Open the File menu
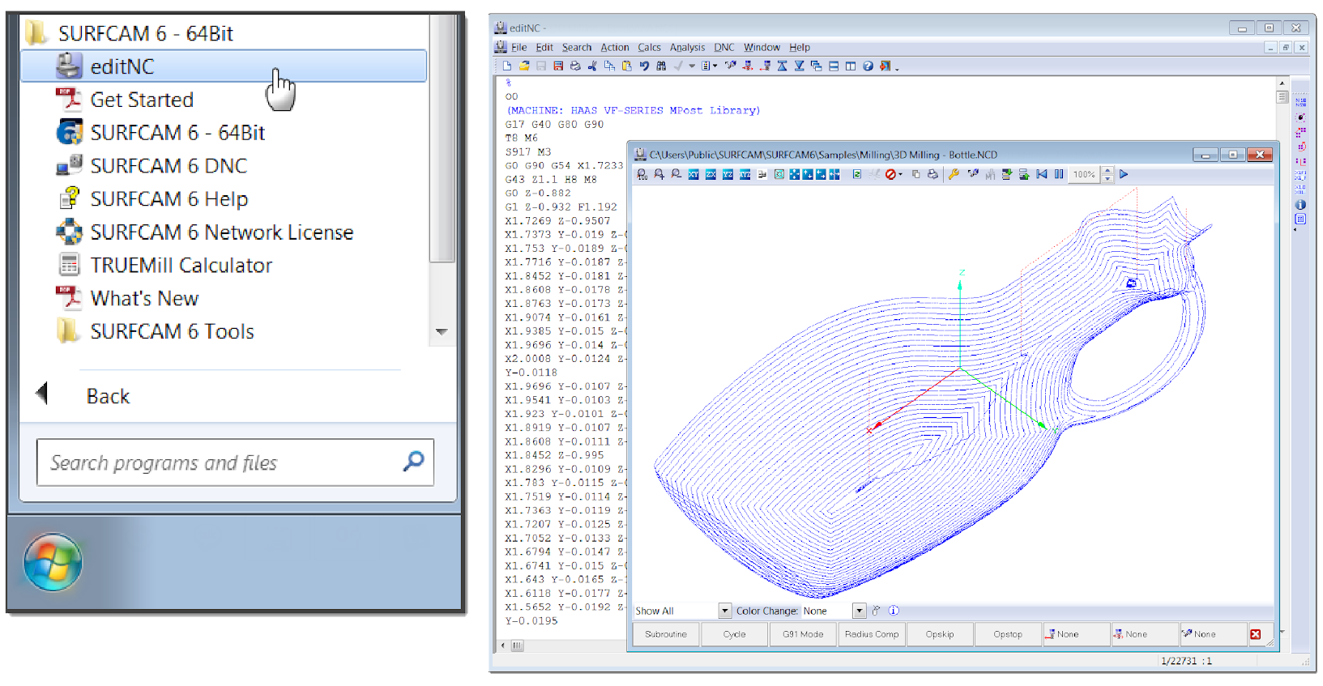This screenshot has width=1323, height=686. pos(519,47)
